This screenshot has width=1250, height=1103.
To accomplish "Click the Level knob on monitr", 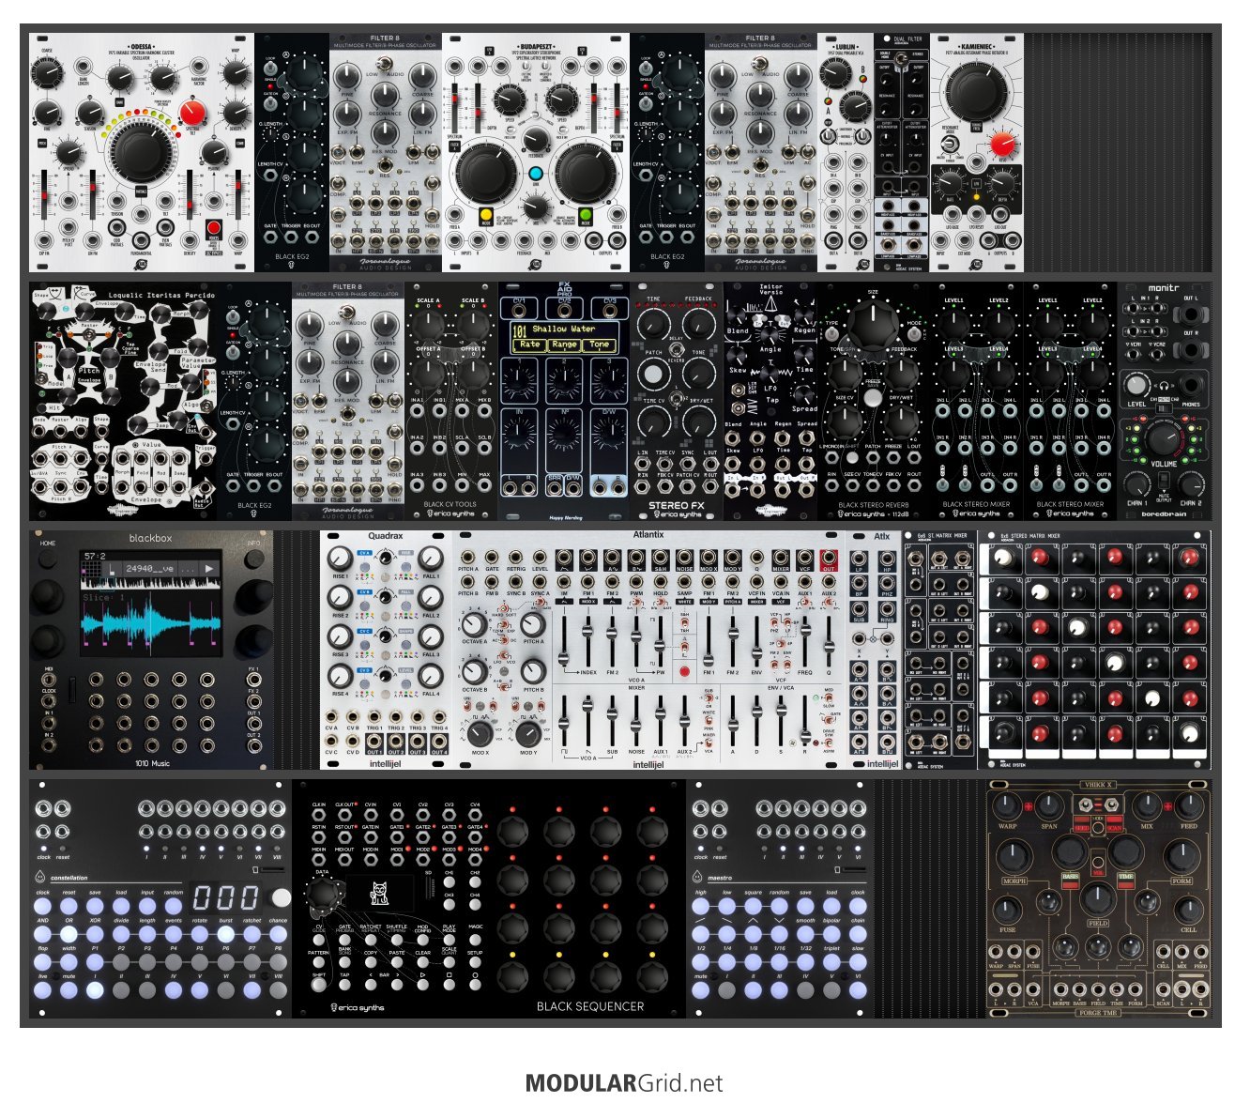I will click(1136, 385).
